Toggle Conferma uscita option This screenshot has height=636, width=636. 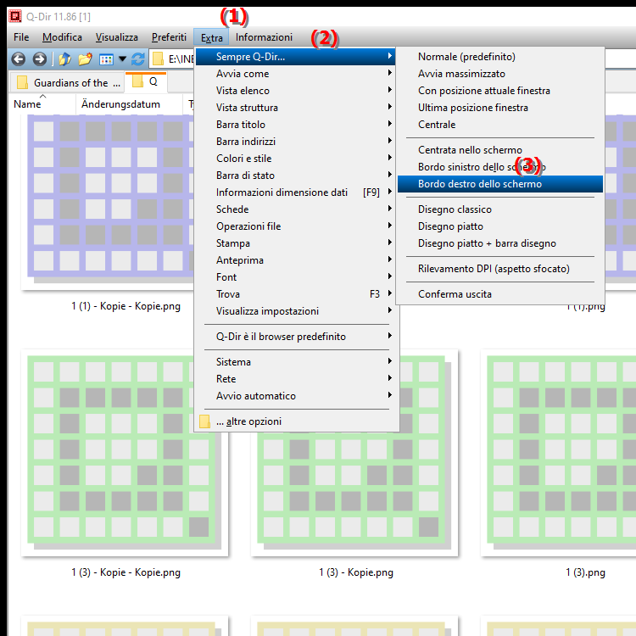pos(500,294)
